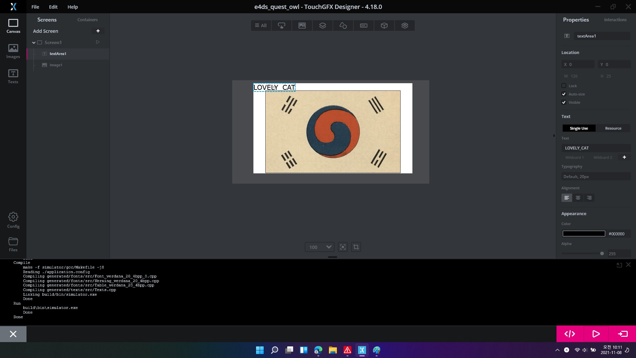Screen dimensions: 636x358
Task: Set alignment to center
Action: point(578,198)
